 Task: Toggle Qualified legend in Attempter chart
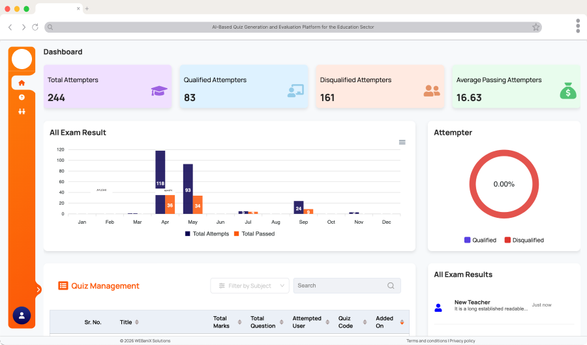tap(480, 240)
